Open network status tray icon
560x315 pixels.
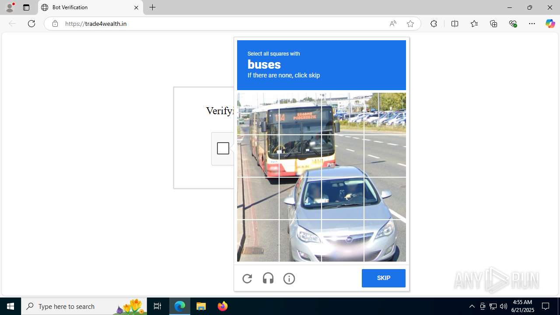point(493,306)
